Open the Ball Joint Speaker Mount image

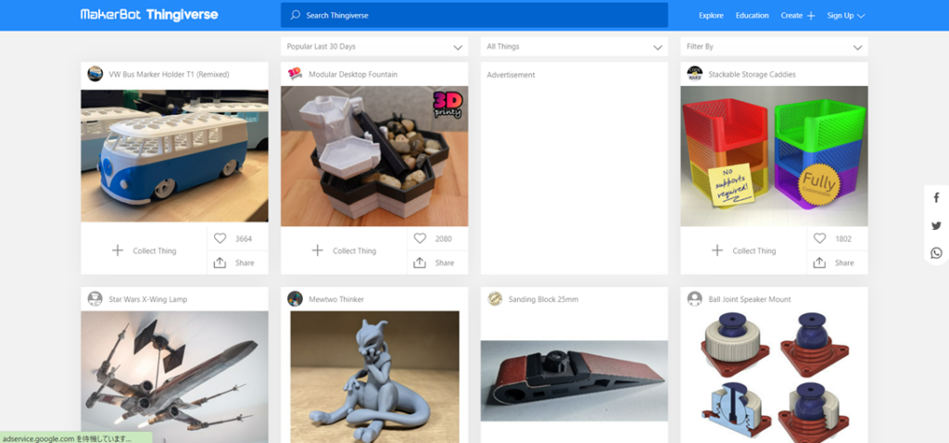tap(774, 377)
